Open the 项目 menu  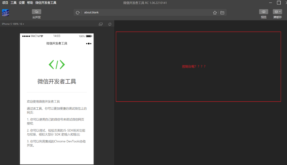[5, 3]
